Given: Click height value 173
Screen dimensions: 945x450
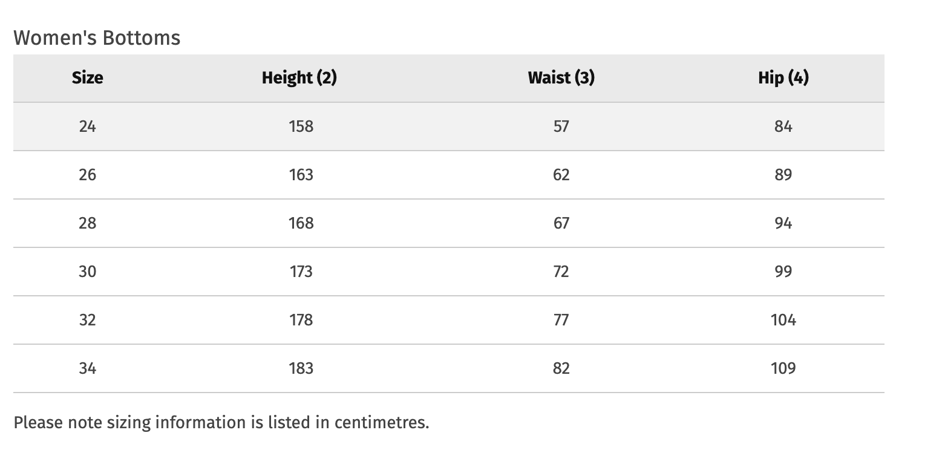Looking at the screenshot, I should 301,272.
